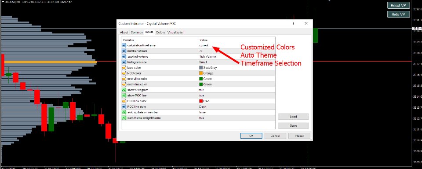Toggle the auto update on new bar value
This screenshot has height=169, width=422.
(236, 112)
